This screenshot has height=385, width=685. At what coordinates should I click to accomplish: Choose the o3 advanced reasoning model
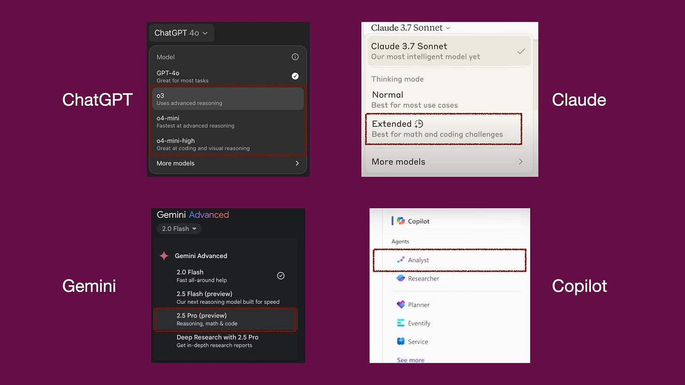(228, 99)
